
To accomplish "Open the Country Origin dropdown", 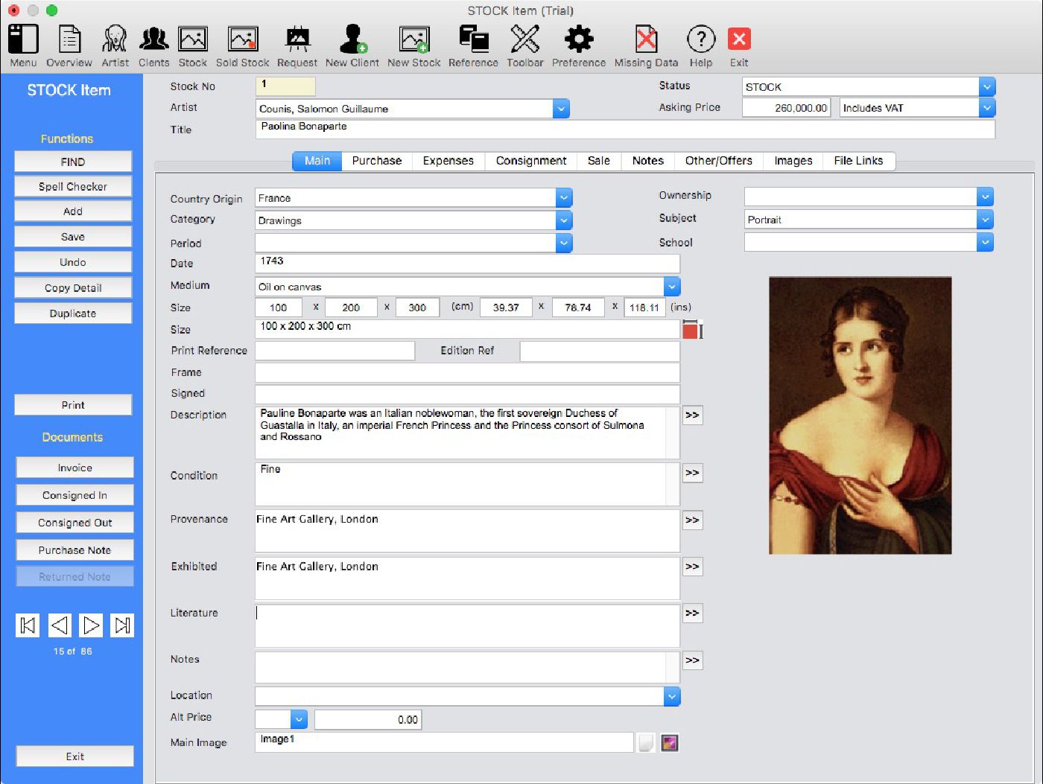I will pos(564,198).
